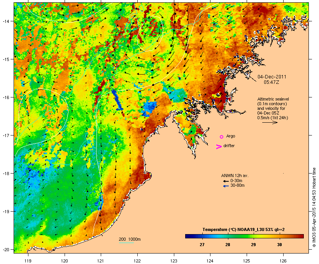The image size is (319, 264).
Task: Click the ANMN 12h av. label
Action: click(x=235, y=175)
